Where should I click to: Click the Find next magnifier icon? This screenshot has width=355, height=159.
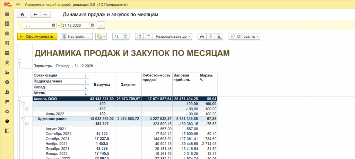pos(125,36)
